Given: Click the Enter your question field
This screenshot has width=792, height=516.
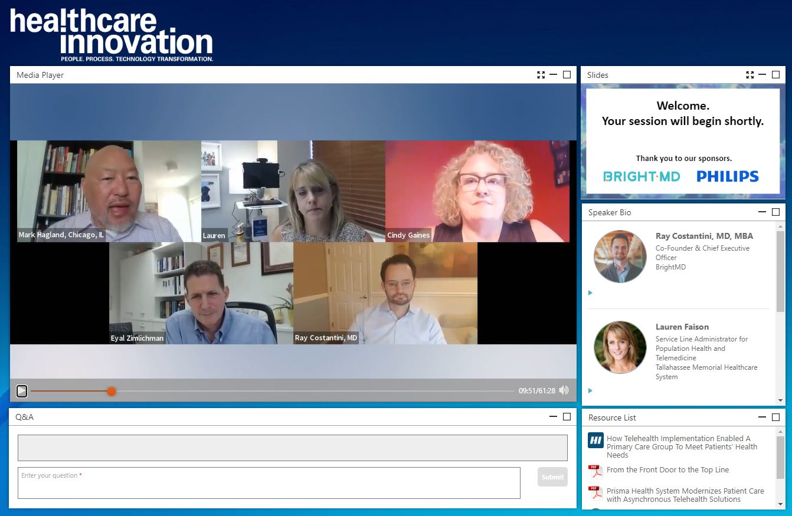Looking at the screenshot, I should 269,482.
